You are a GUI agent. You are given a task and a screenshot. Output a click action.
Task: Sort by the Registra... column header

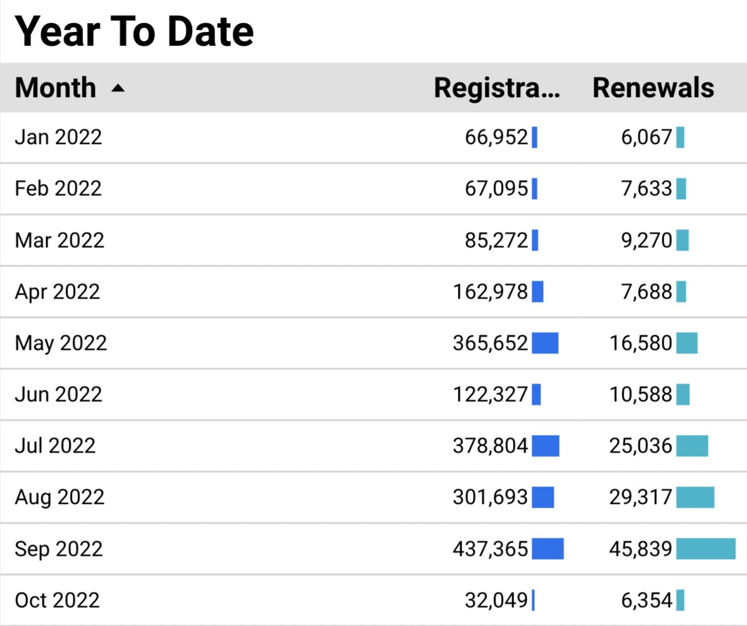click(x=497, y=88)
